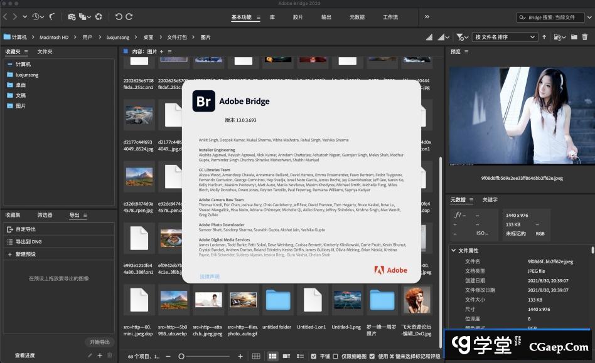Screen dimensions: 595x363
Task: Click the 开始导出 button
Action: coord(99,342)
